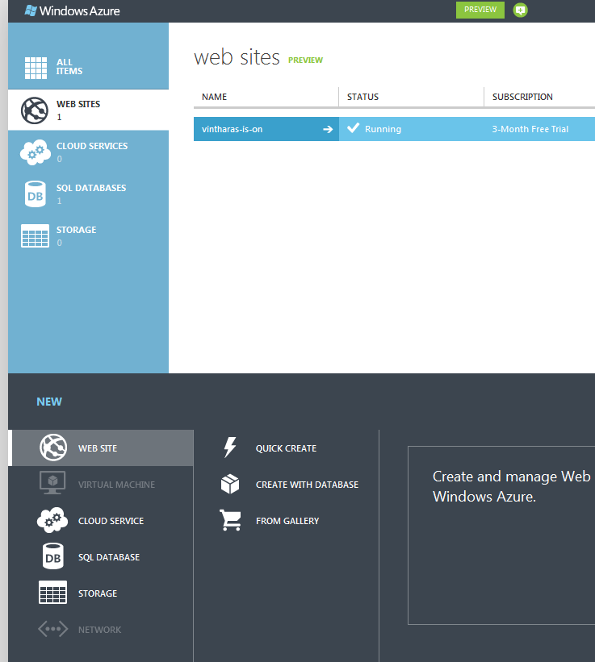The image size is (595, 662).
Task: Click the Running status text
Action: click(x=383, y=129)
